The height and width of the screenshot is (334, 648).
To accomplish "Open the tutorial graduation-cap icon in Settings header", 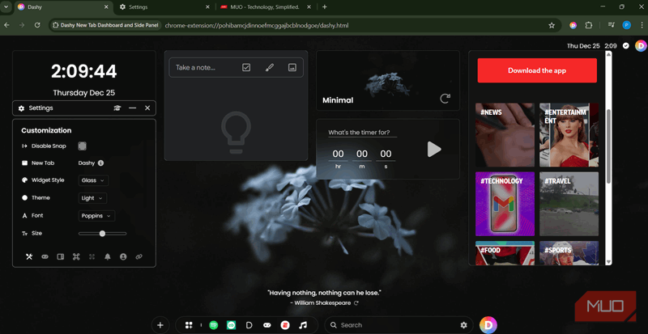I will [117, 108].
